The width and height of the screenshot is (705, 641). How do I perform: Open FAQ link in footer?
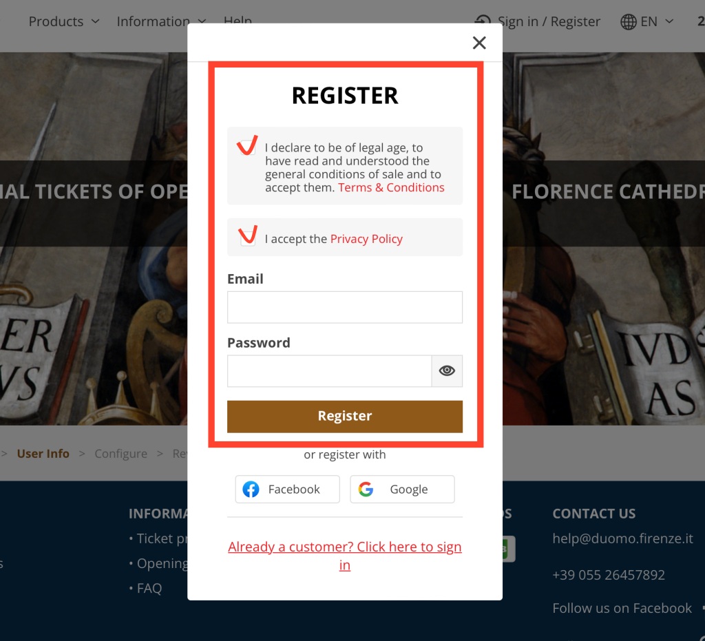[x=149, y=588]
